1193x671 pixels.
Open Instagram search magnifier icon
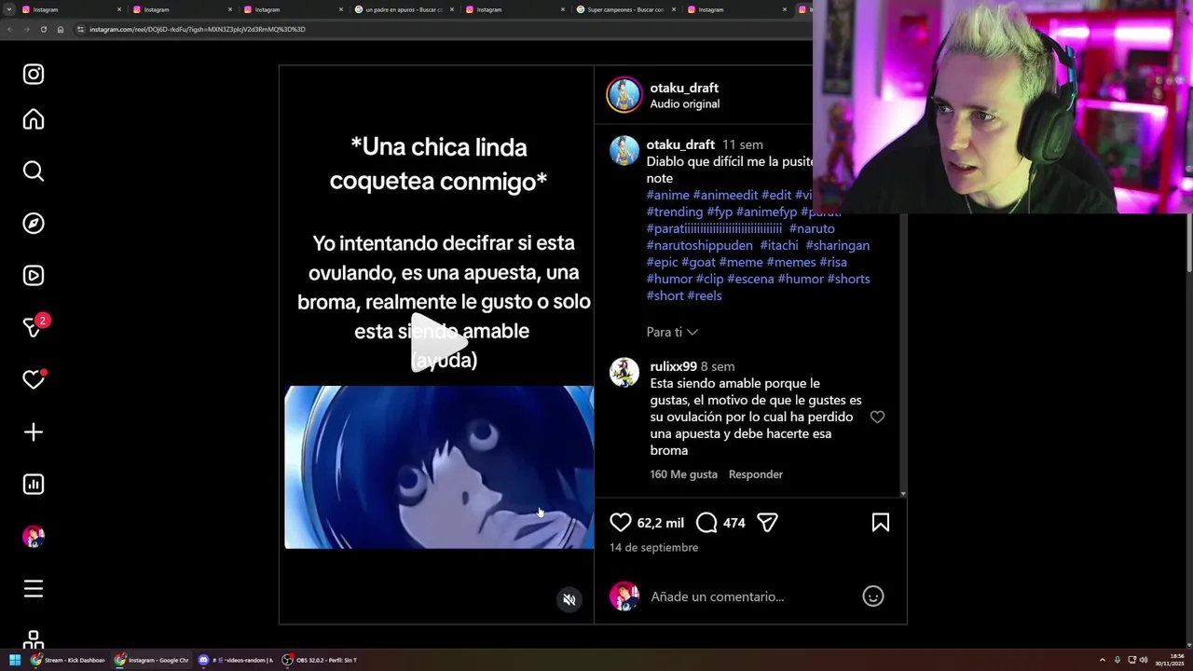[x=34, y=171]
